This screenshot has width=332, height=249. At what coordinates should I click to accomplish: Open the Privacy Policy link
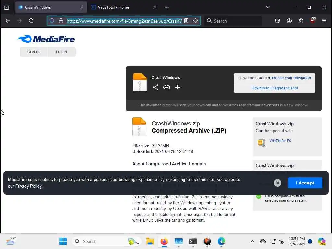coord(29,186)
